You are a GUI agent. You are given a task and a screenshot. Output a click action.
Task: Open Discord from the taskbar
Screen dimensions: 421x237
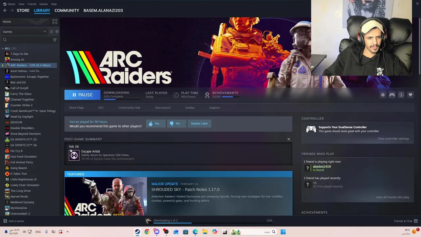157,232
